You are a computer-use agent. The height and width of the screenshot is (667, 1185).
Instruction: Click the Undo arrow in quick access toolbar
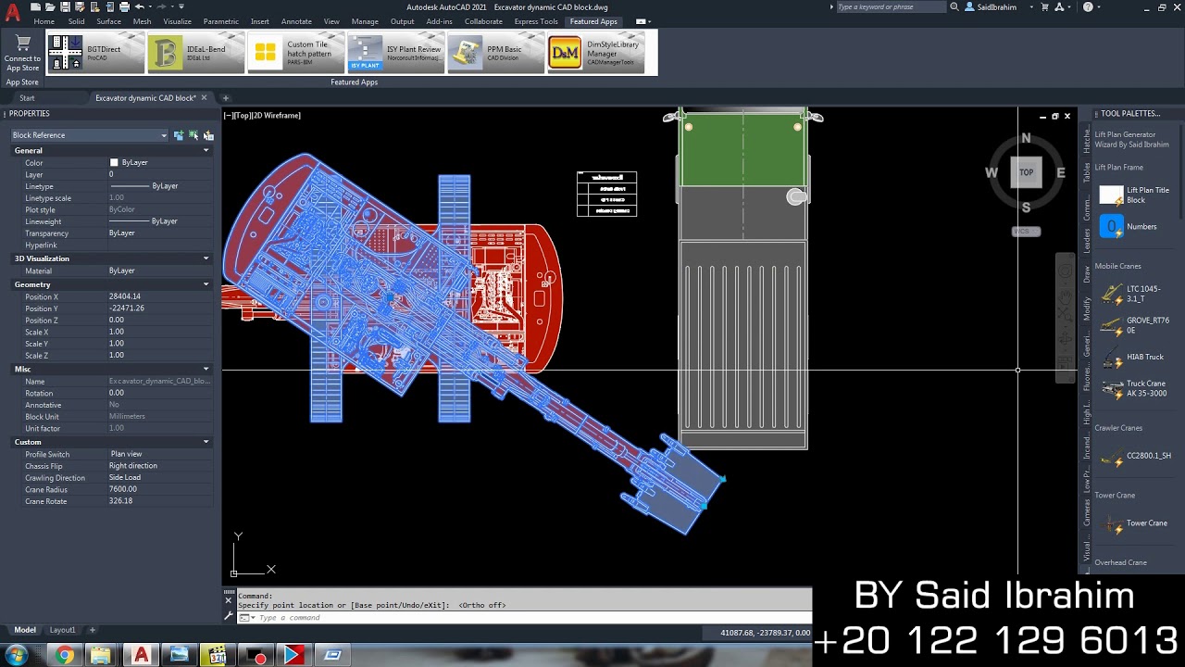(140, 6)
